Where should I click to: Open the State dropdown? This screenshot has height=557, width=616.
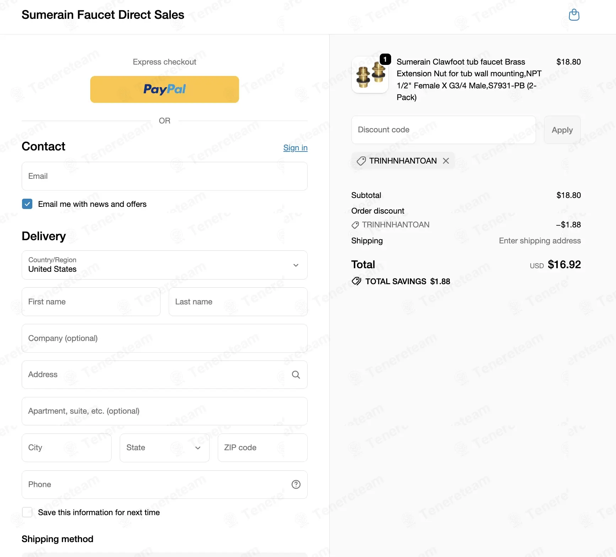[x=164, y=448]
